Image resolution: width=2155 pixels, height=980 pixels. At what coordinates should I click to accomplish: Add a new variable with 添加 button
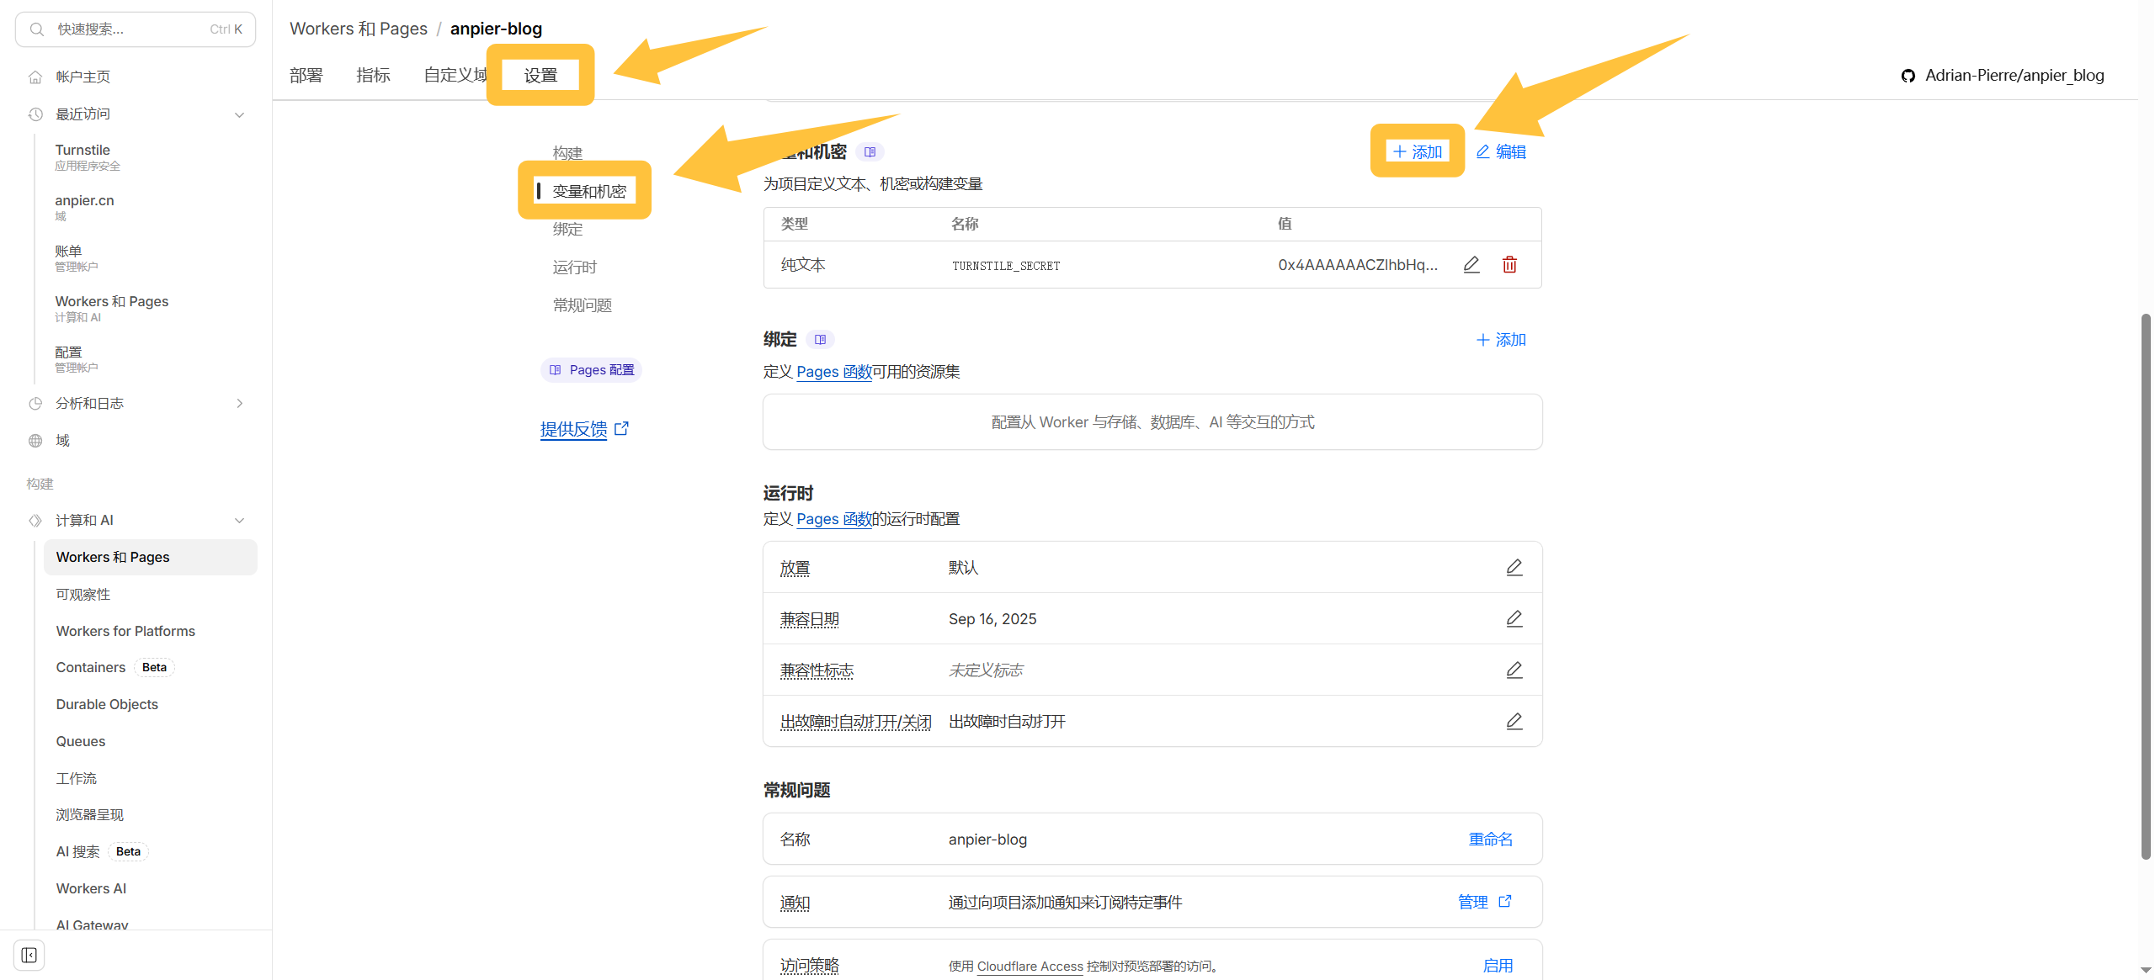pyautogui.click(x=1418, y=152)
